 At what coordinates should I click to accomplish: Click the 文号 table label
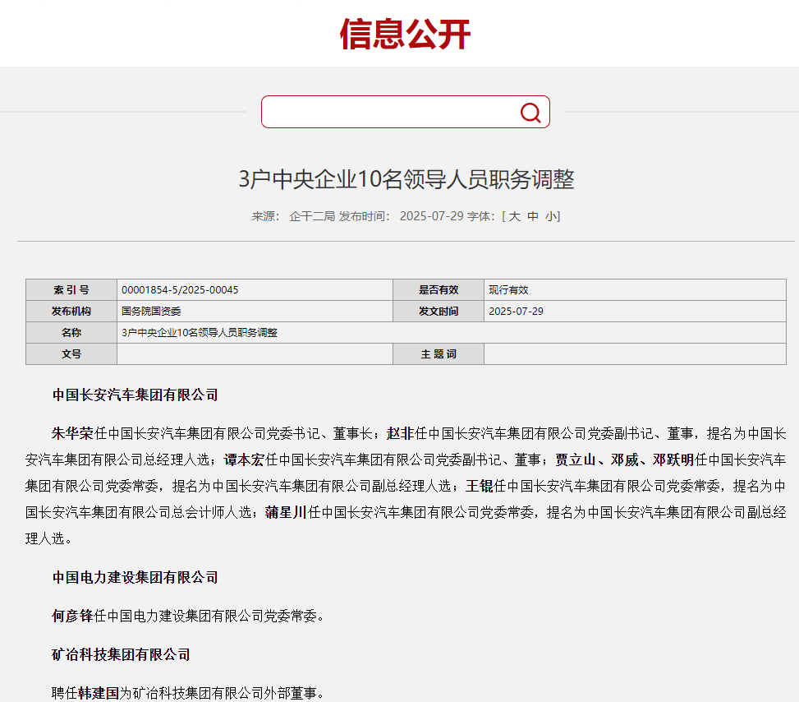coord(71,354)
